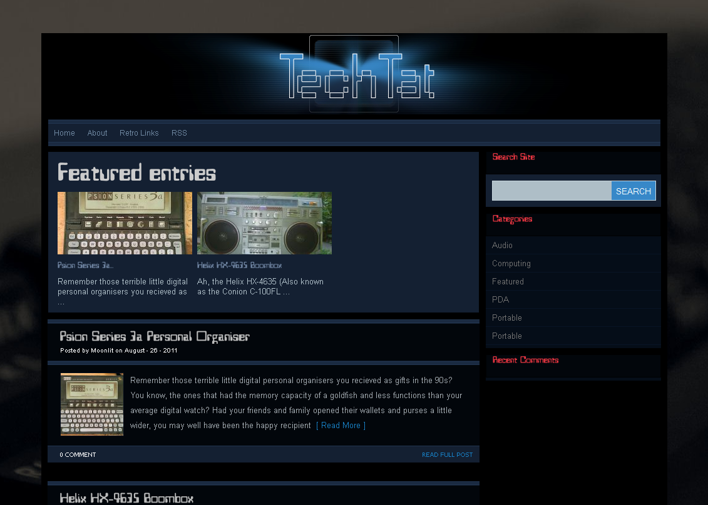
Task: Open the Computing category
Action: pyautogui.click(x=511, y=263)
